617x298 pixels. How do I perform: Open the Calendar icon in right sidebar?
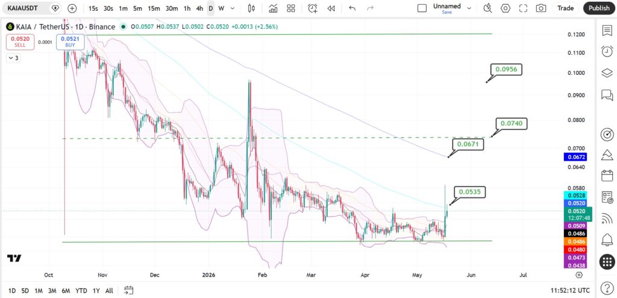click(x=607, y=175)
